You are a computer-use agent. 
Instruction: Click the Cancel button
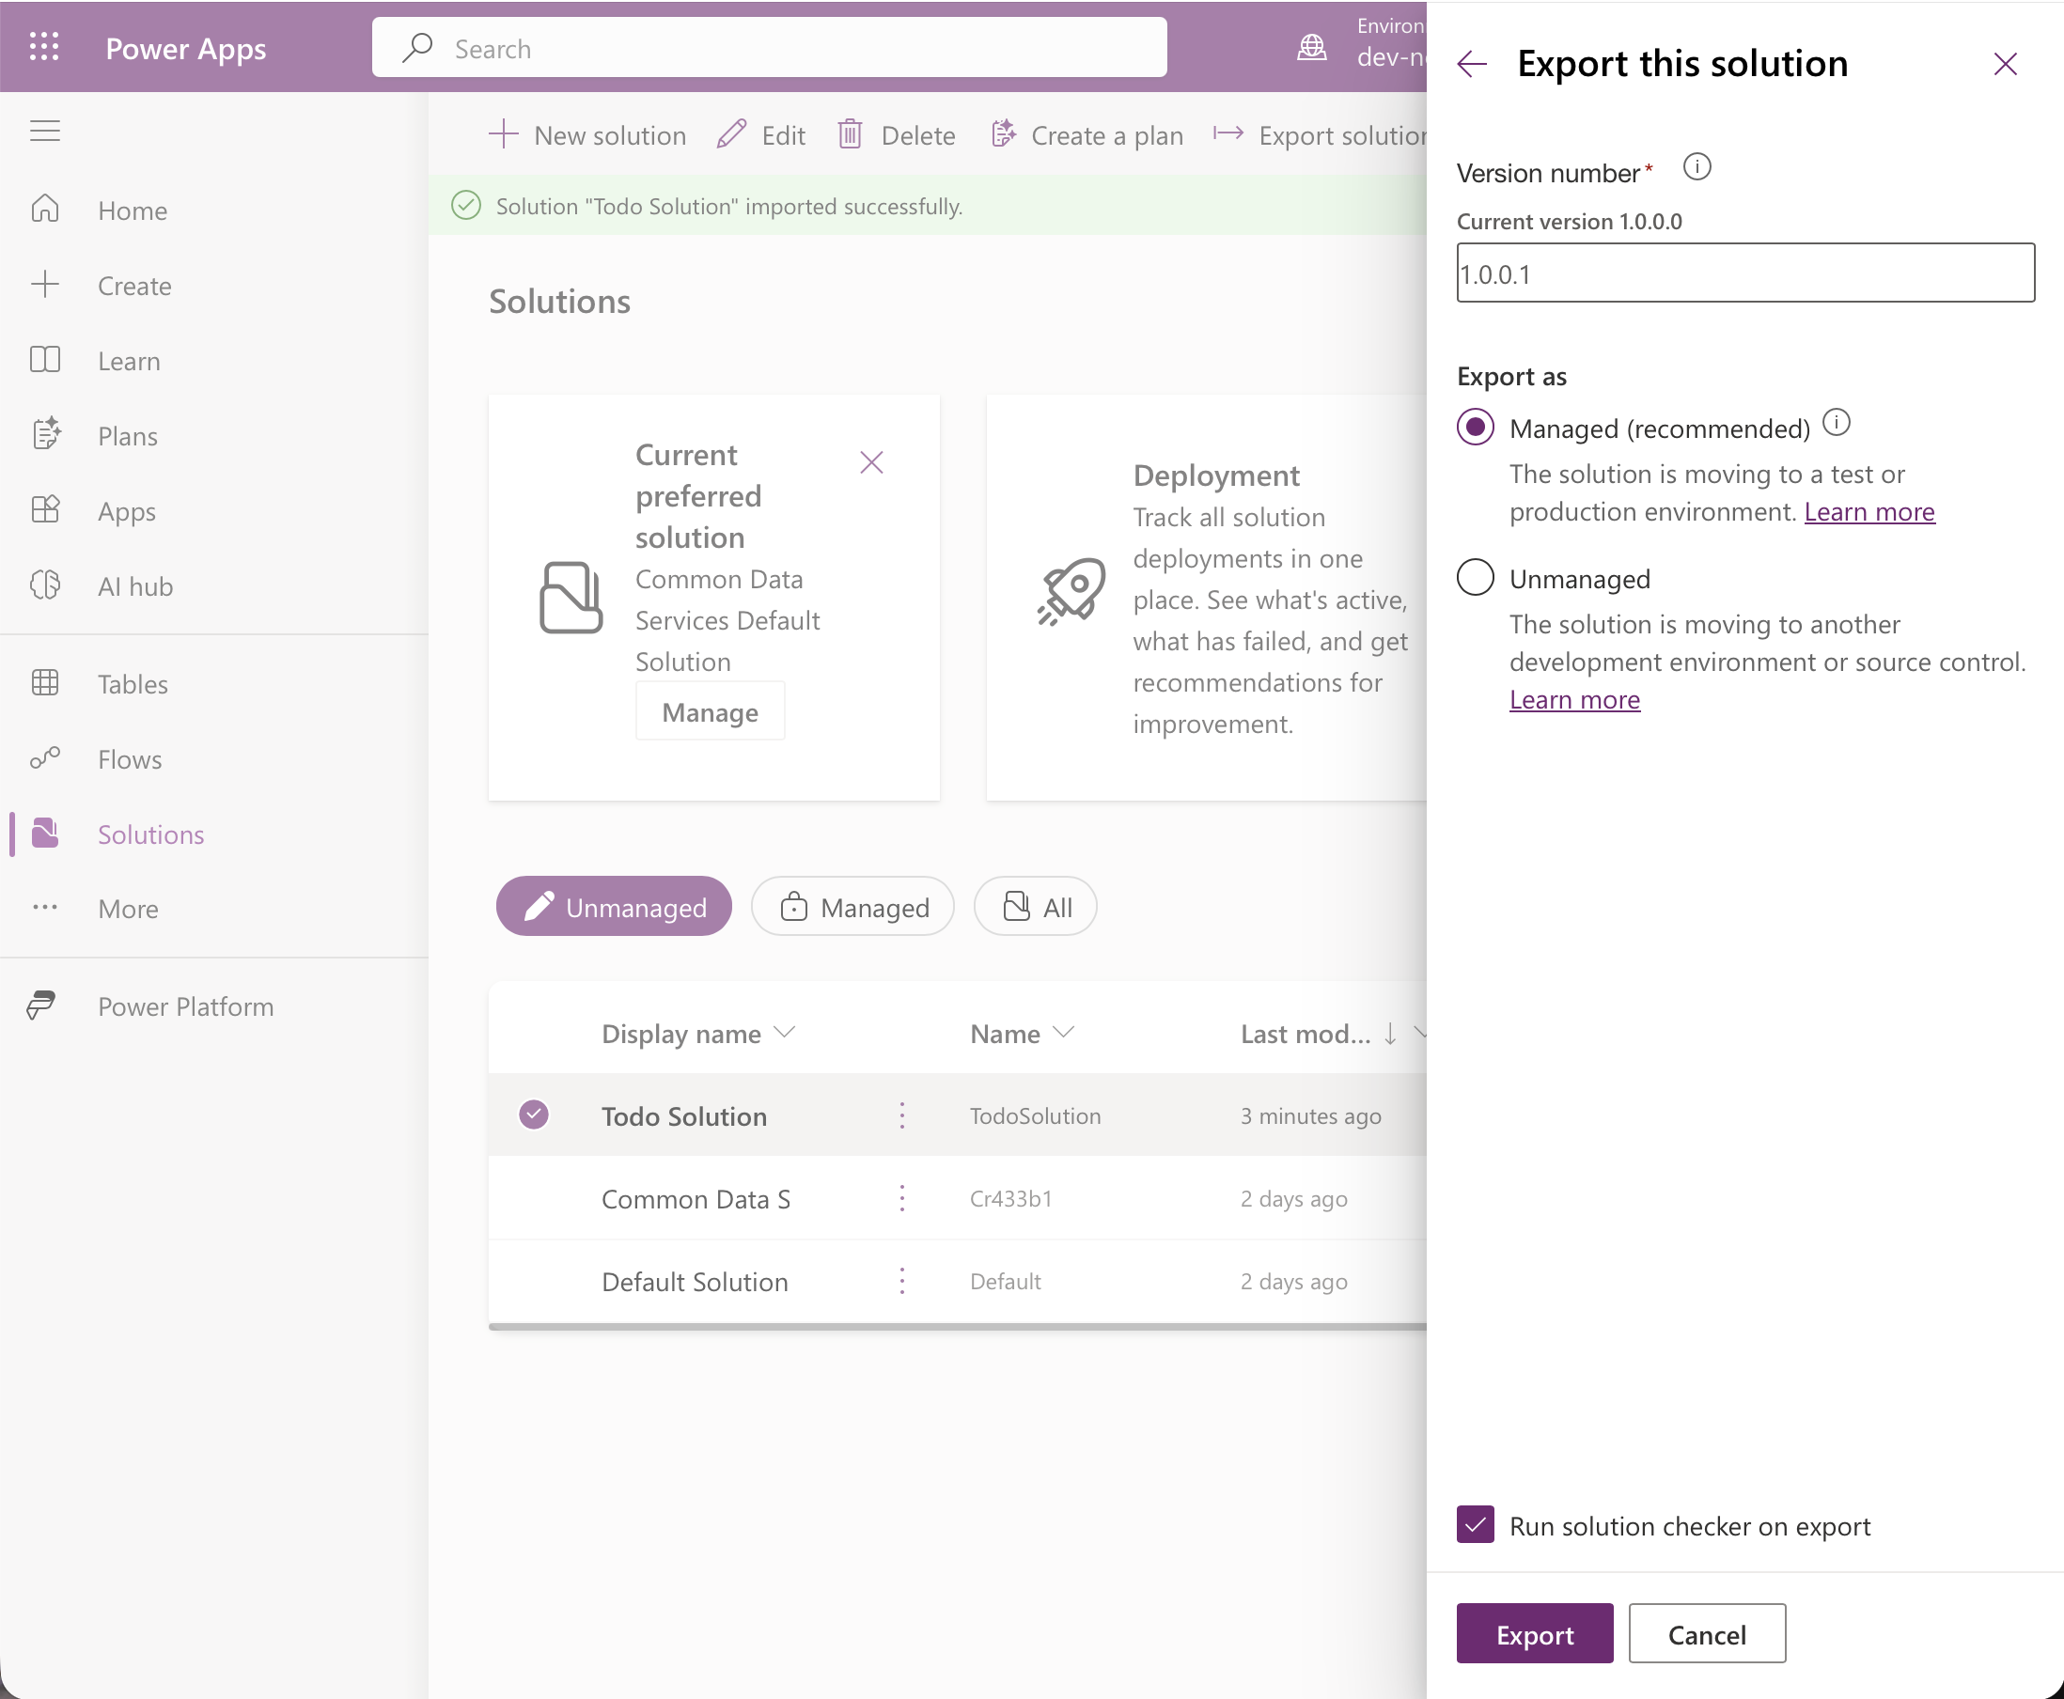(1707, 1633)
